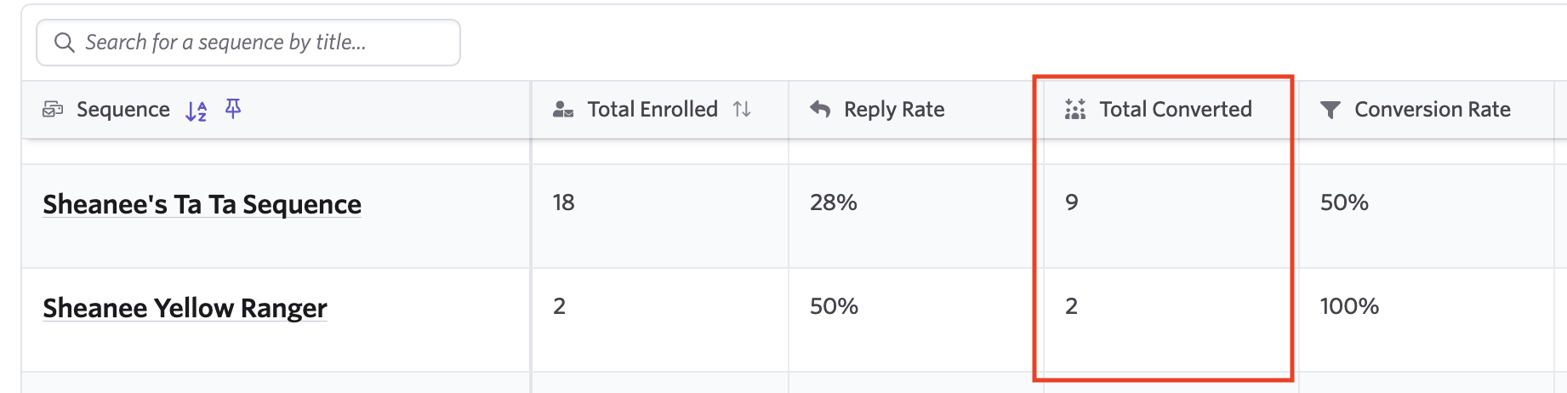The height and width of the screenshot is (393, 1567).
Task: Open Sheanee Yellow Ranger sequence
Action: (185, 308)
